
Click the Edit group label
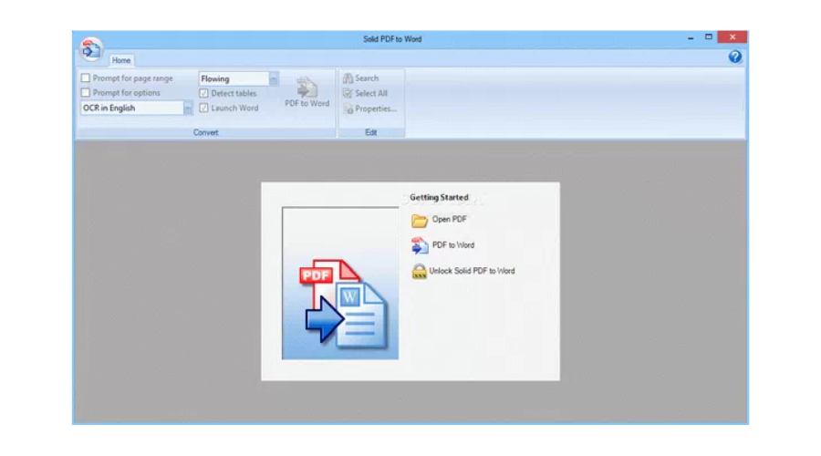pyautogui.click(x=370, y=132)
